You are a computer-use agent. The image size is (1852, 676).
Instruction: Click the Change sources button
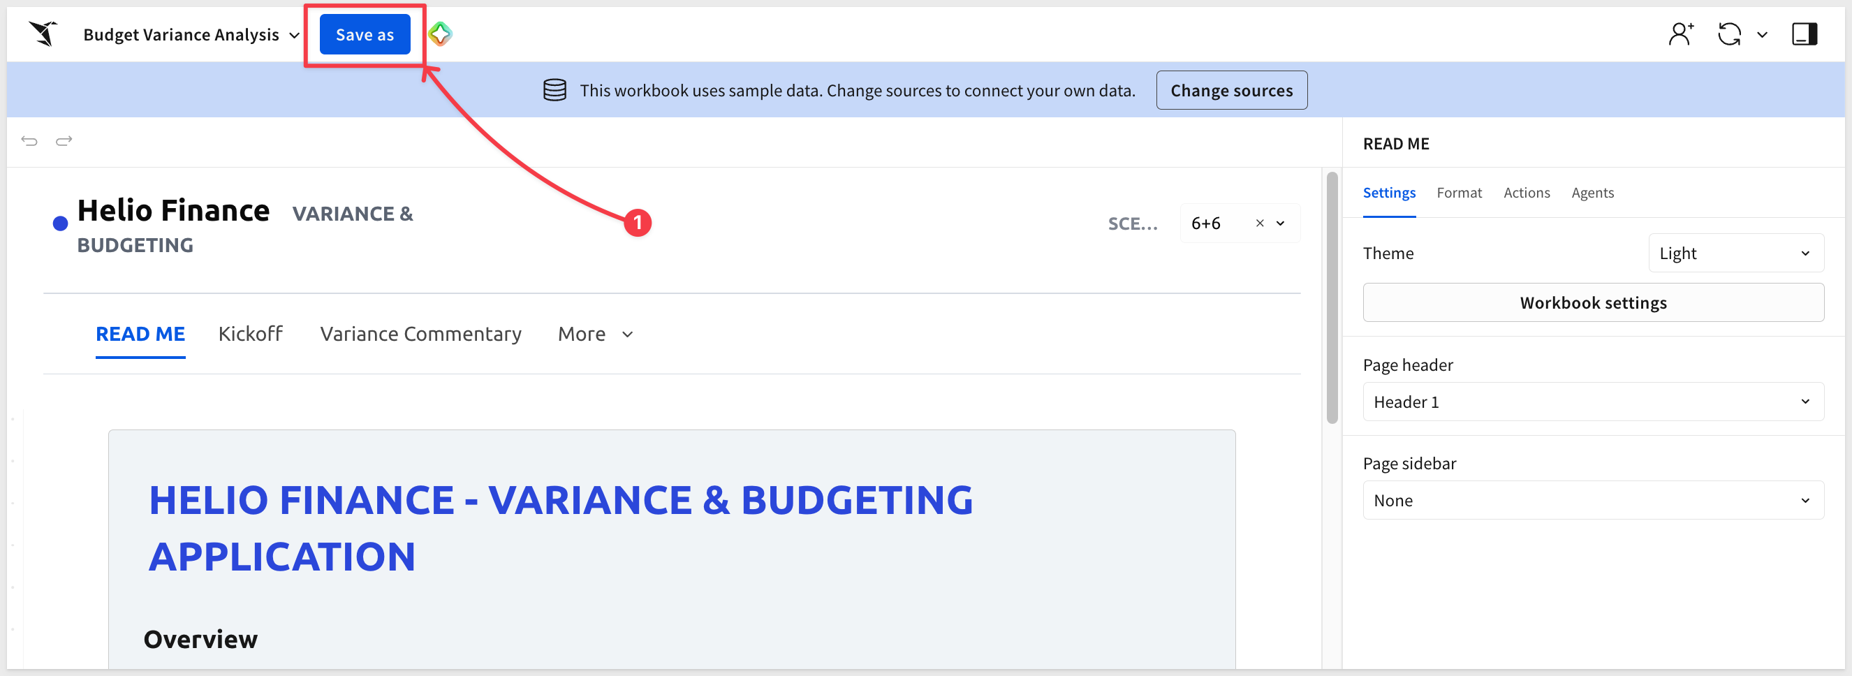pyautogui.click(x=1231, y=91)
